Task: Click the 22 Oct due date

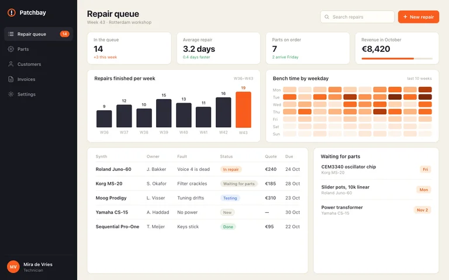Action: (292, 226)
